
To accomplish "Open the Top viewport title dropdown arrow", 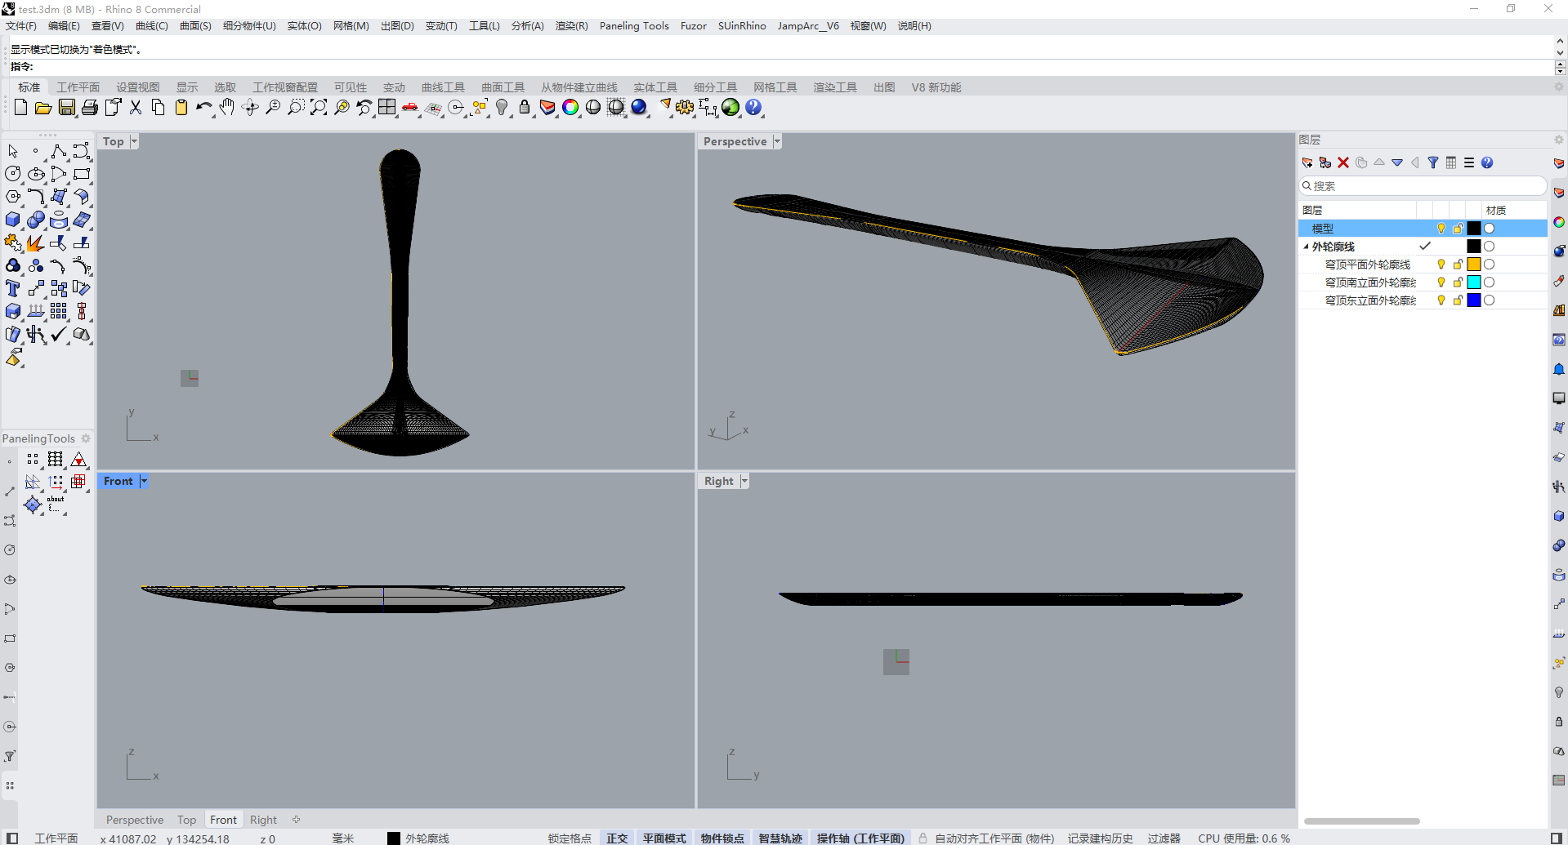I will pos(134,141).
